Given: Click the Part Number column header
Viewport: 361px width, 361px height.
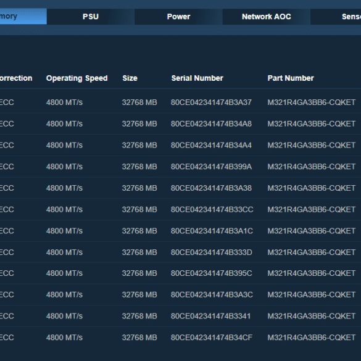Looking at the screenshot, I should pos(291,78).
